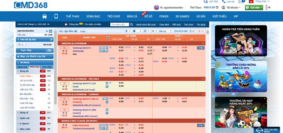The width and height of the screenshot is (283, 133).
Task: Click the speaker icon beside các cặp đấu
Action: [76, 31]
